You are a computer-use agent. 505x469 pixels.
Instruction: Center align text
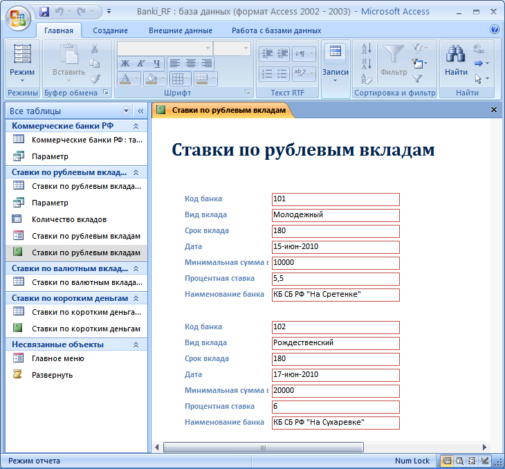point(191,64)
